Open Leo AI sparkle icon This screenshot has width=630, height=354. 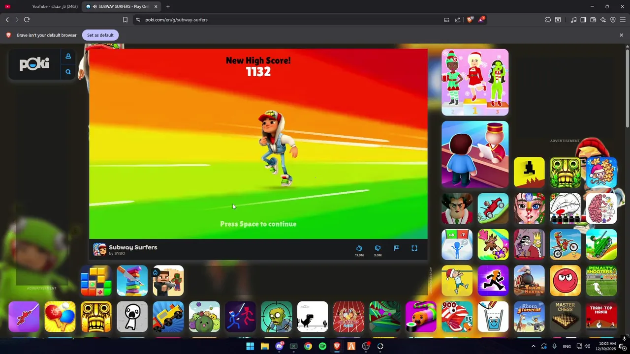(603, 20)
